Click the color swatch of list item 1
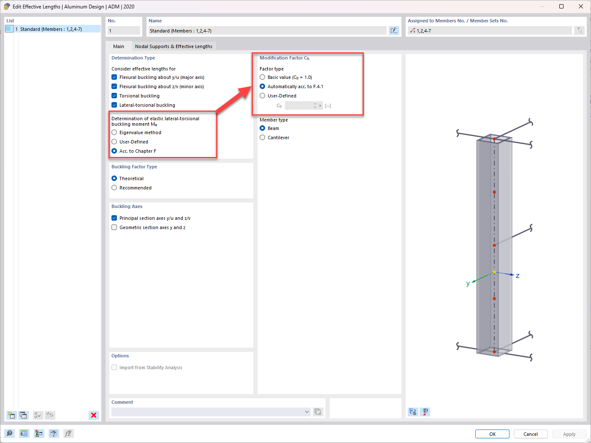The height and width of the screenshot is (443, 591). pyautogui.click(x=9, y=29)
